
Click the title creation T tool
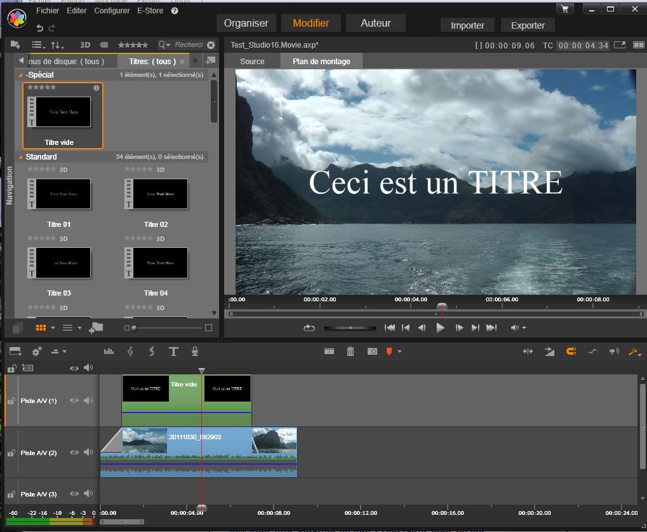(173, 351)
